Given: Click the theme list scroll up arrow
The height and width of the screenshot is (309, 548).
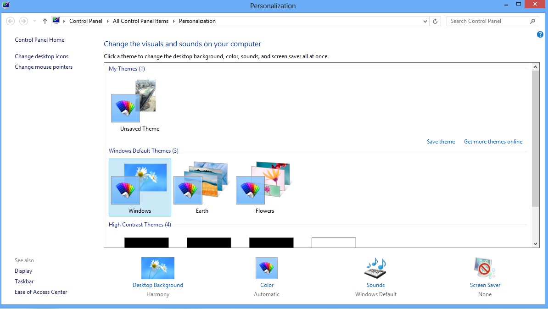Looking at the screenshot, I should tap(535, 66).
